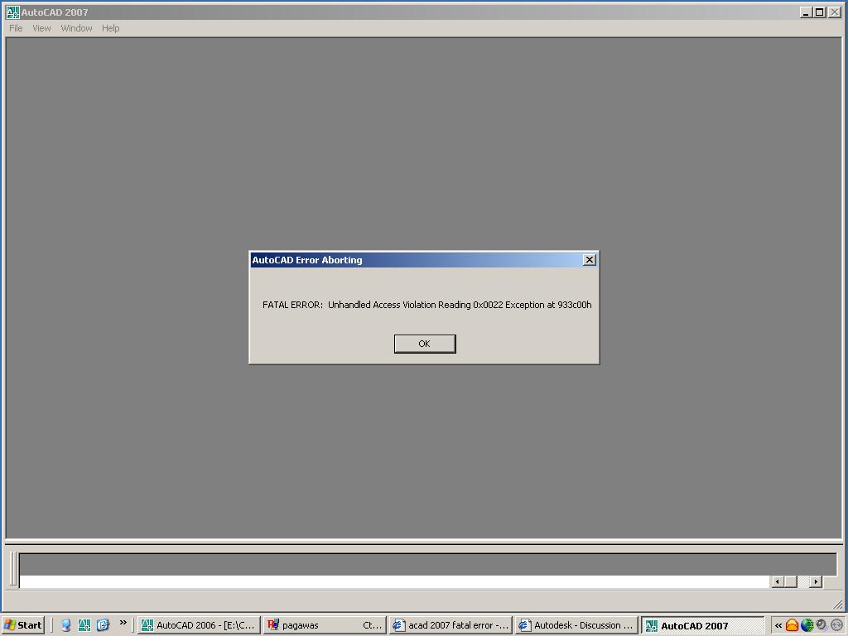The width and height of the screenshot is (848, 636).
Task: Switch to AutoCAD 2006 taskbar window
Action: coord(199,625)
